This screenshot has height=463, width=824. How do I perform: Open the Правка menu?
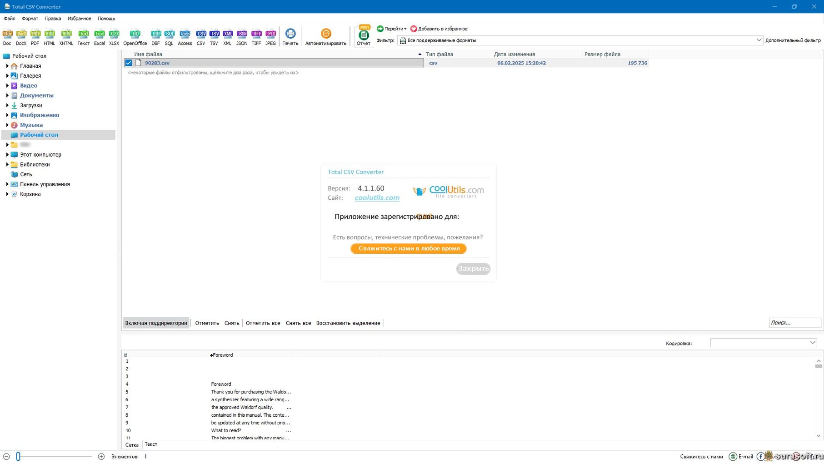coord(53,19)
